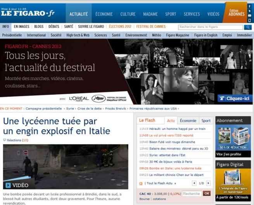Open Société category

point(56,35)
